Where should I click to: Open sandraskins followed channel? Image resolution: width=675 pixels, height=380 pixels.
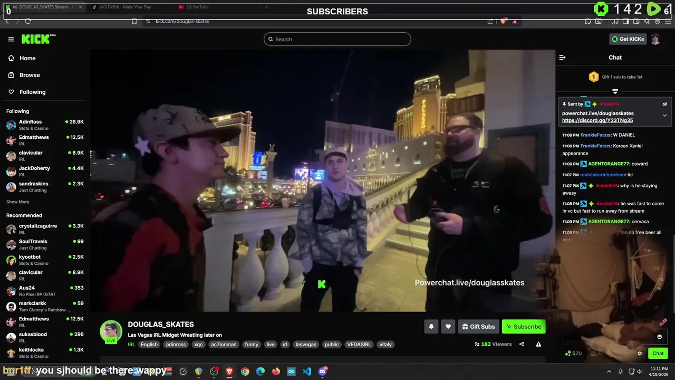[45, 187]
